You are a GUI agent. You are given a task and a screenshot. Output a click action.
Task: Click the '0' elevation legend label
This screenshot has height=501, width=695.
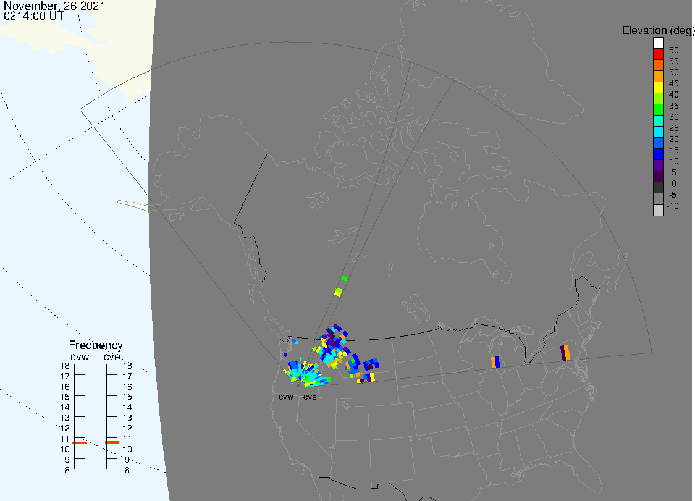tap(674, 183)
